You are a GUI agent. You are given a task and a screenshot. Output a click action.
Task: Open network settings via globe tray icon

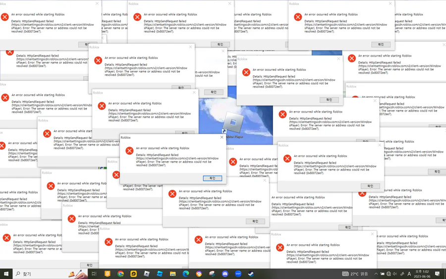tap(389, 274)
